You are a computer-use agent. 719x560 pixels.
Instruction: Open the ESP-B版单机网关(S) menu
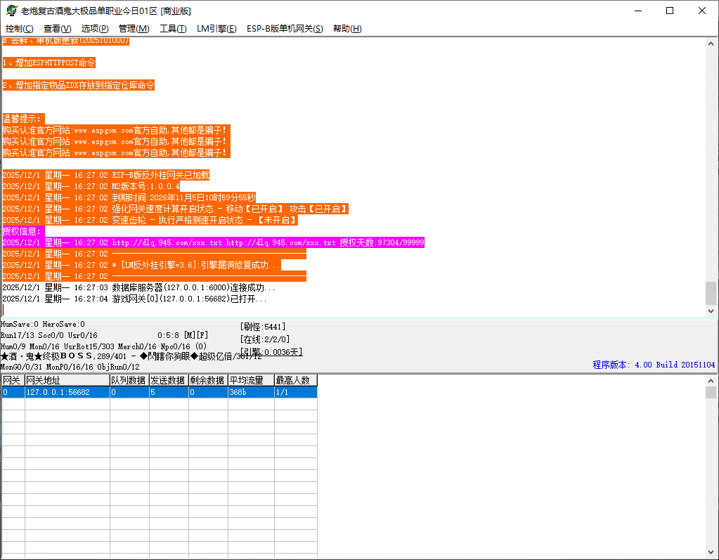point(285,29)
